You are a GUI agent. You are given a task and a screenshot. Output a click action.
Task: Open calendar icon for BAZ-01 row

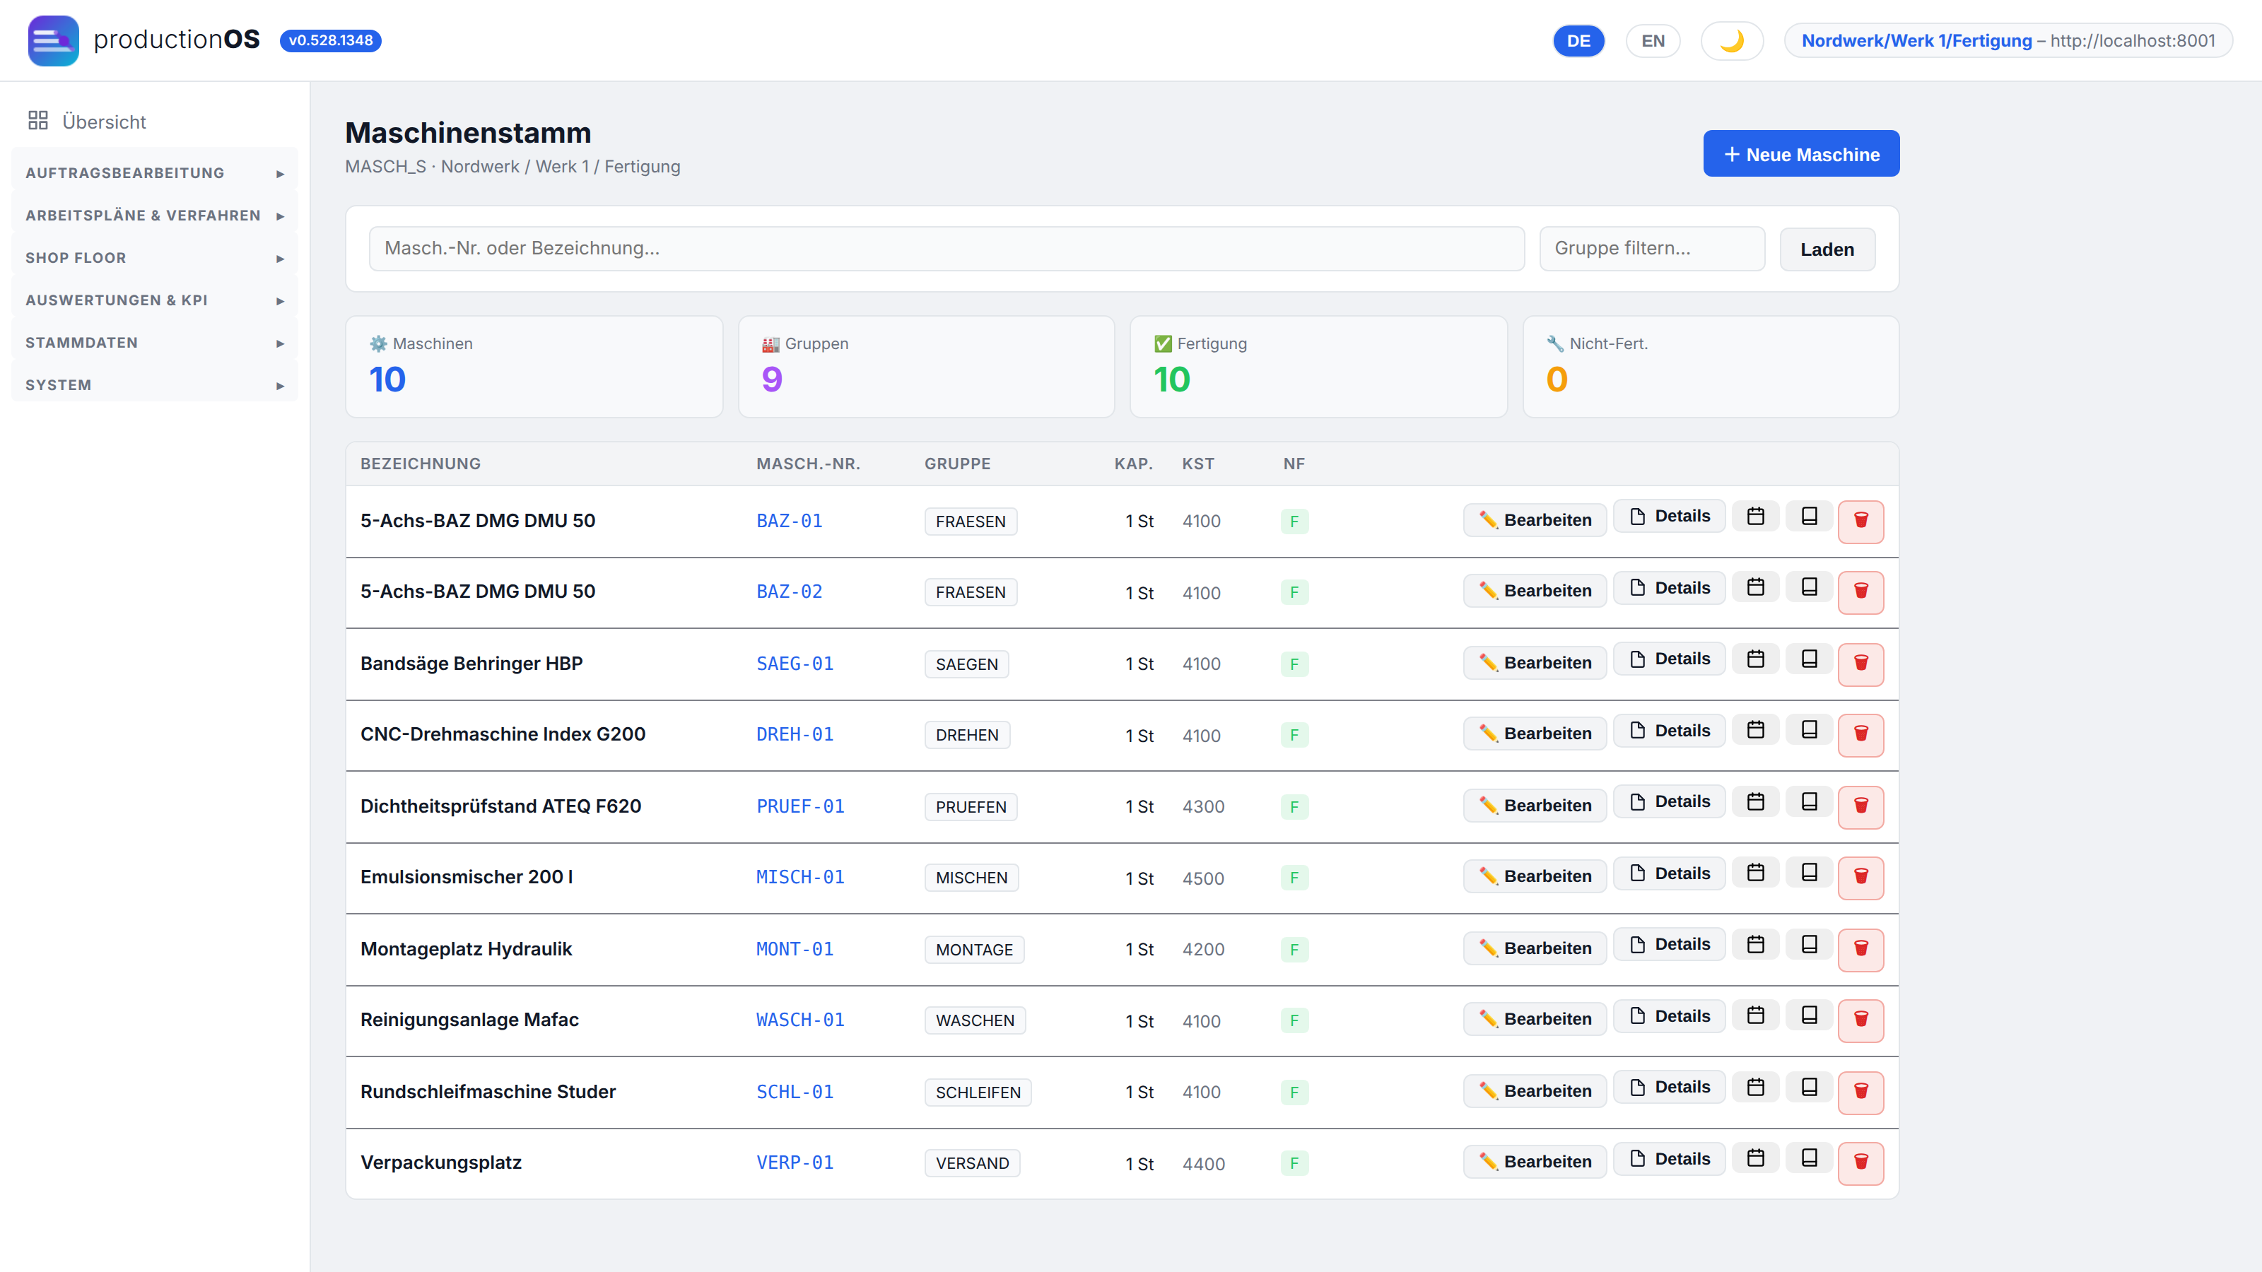click(1755, 516)
